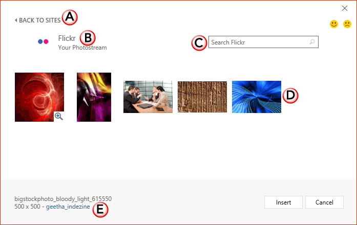Click the zoom magnifier on red thumbnail

[59, 117]
